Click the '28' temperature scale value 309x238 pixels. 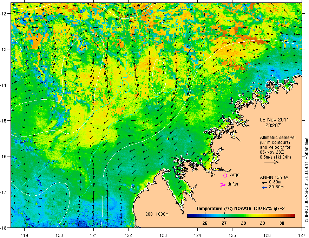coord(243,223)
